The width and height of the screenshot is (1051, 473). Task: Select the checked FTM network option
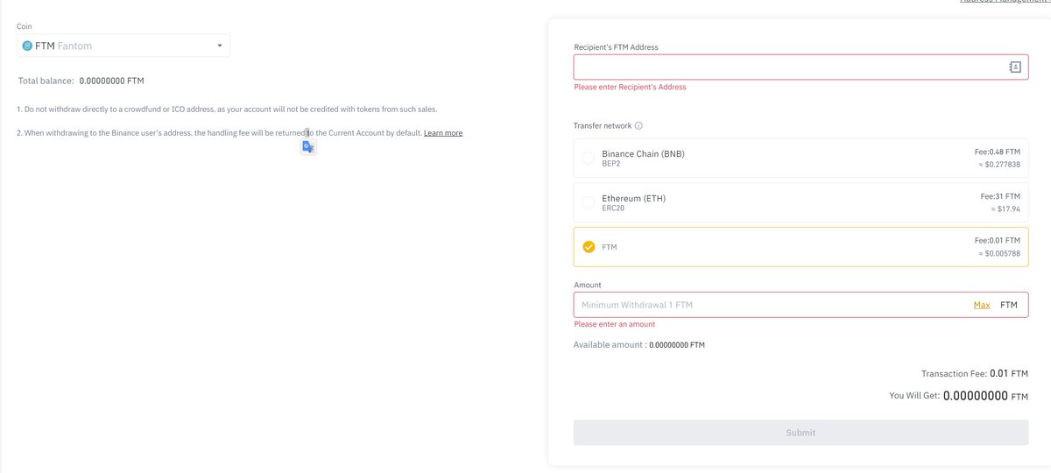801,247
